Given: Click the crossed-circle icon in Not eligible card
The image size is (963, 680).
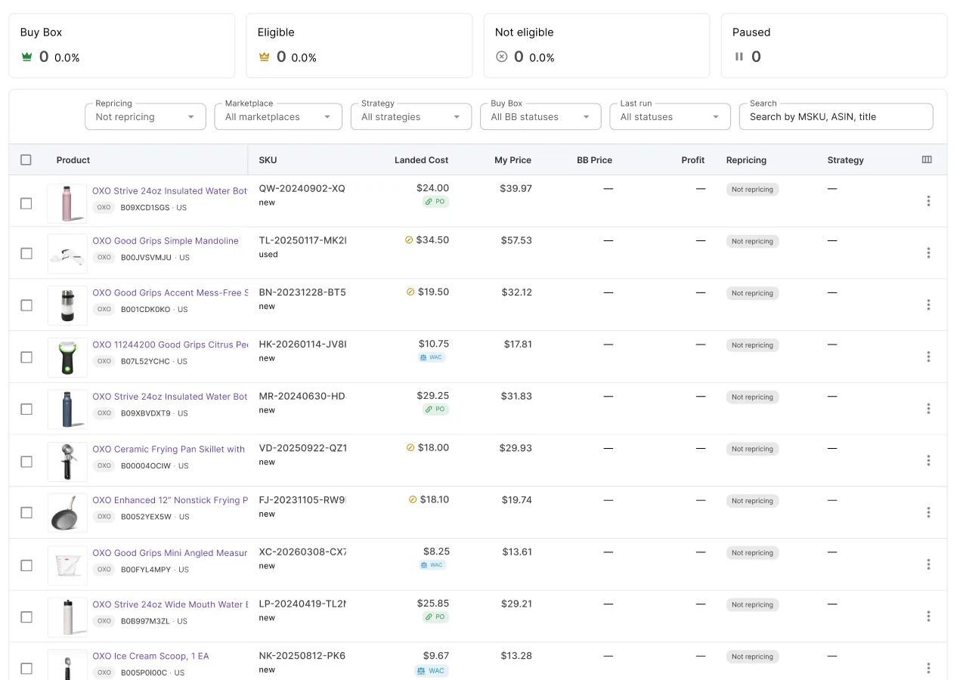Looking at the screenshot, I should 501,57.
